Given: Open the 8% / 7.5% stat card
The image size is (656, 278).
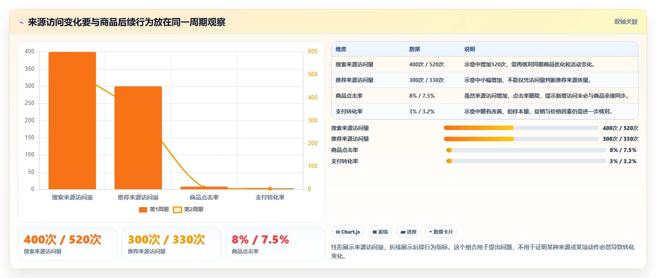Looking at the screenshot, I should coord(275,244).
